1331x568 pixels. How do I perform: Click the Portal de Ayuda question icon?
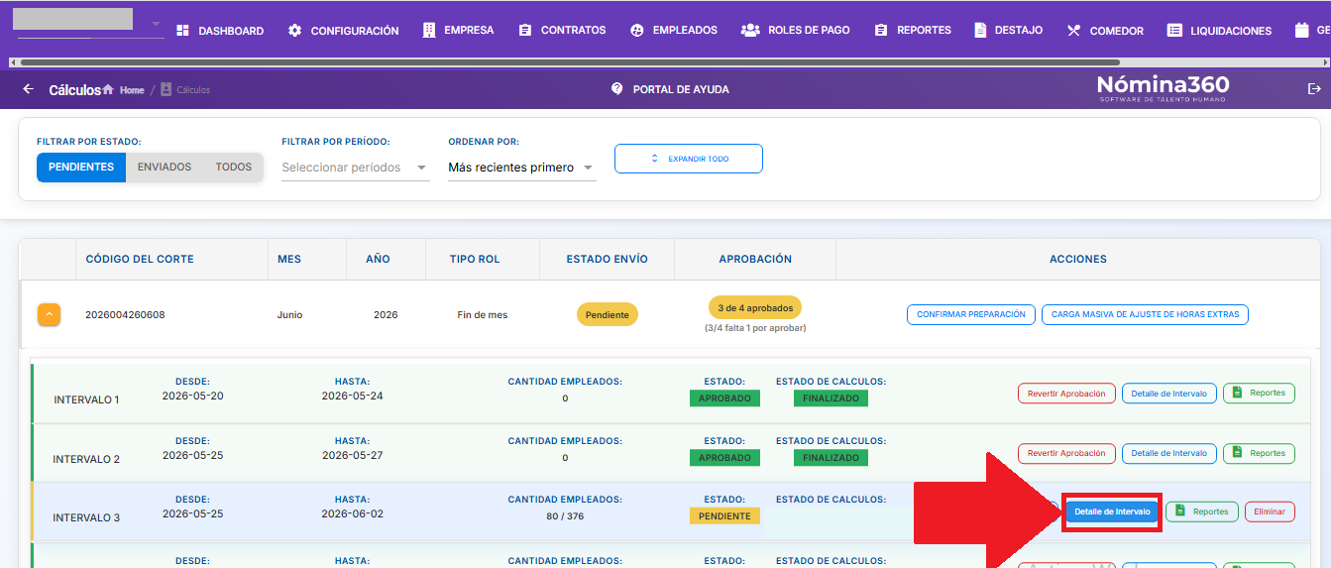(x=617, y=89)
